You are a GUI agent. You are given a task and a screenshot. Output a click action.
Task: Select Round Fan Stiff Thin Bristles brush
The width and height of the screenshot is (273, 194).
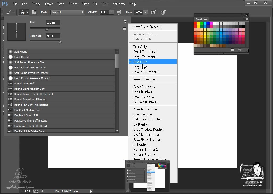coord(61,105)
